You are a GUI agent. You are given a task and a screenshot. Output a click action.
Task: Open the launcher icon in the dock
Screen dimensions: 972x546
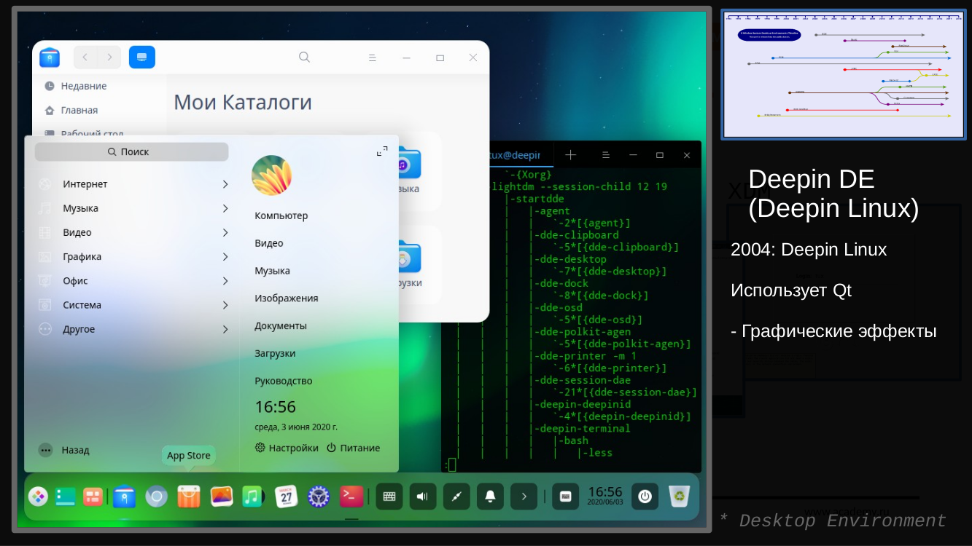click(x=38, y=496)
